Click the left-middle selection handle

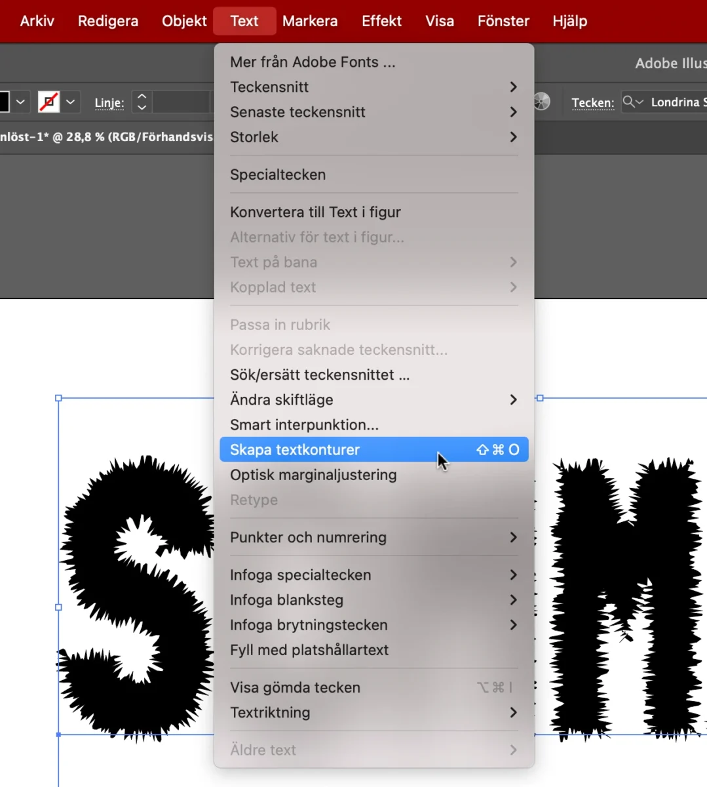(58, 607)
